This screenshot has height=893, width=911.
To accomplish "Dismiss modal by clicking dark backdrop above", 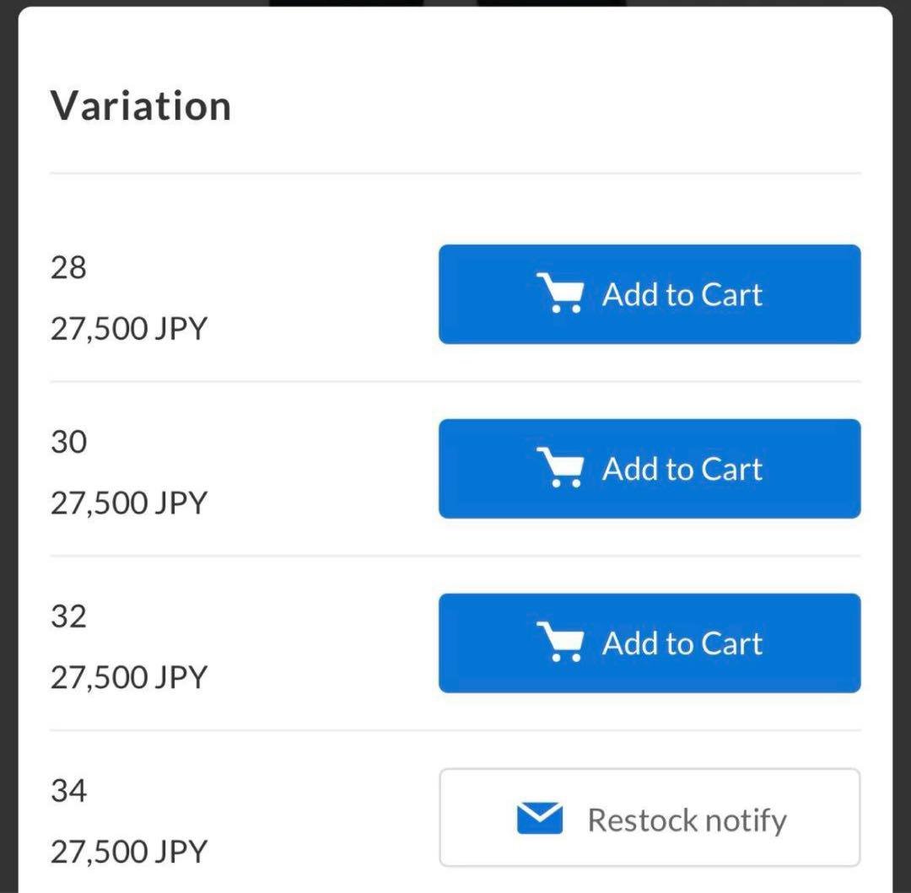I will (145, 3).
